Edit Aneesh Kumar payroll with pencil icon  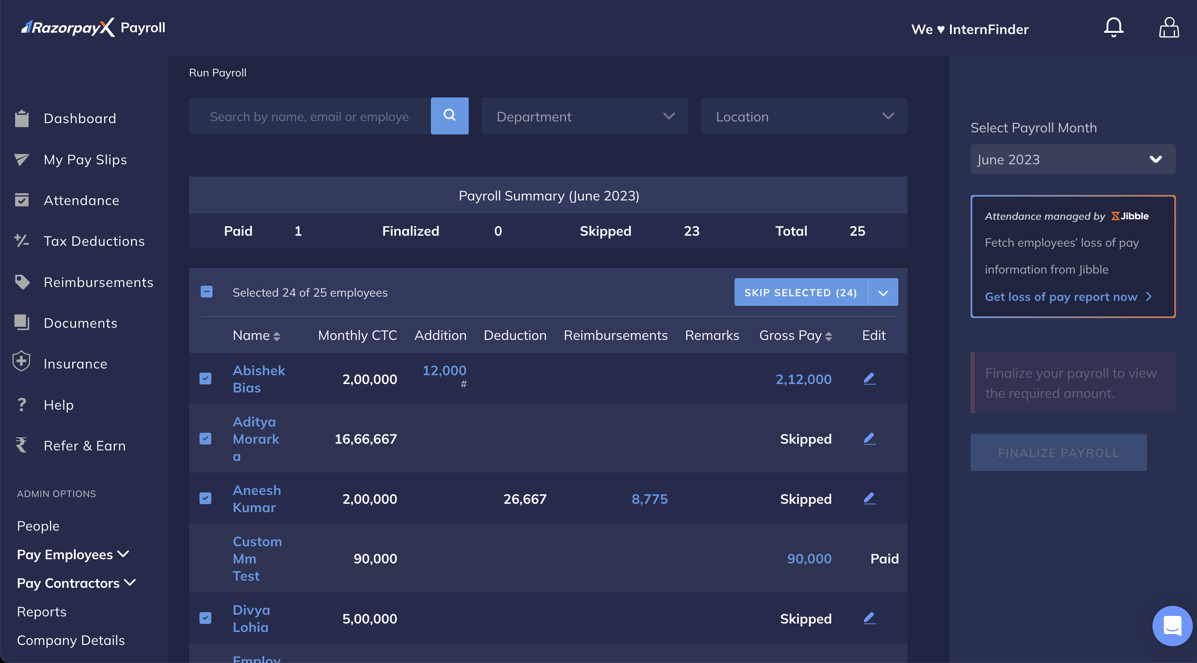pos(869,498)
